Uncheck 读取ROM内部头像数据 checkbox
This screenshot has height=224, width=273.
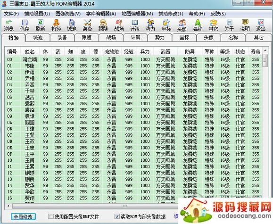coord(117,216)
